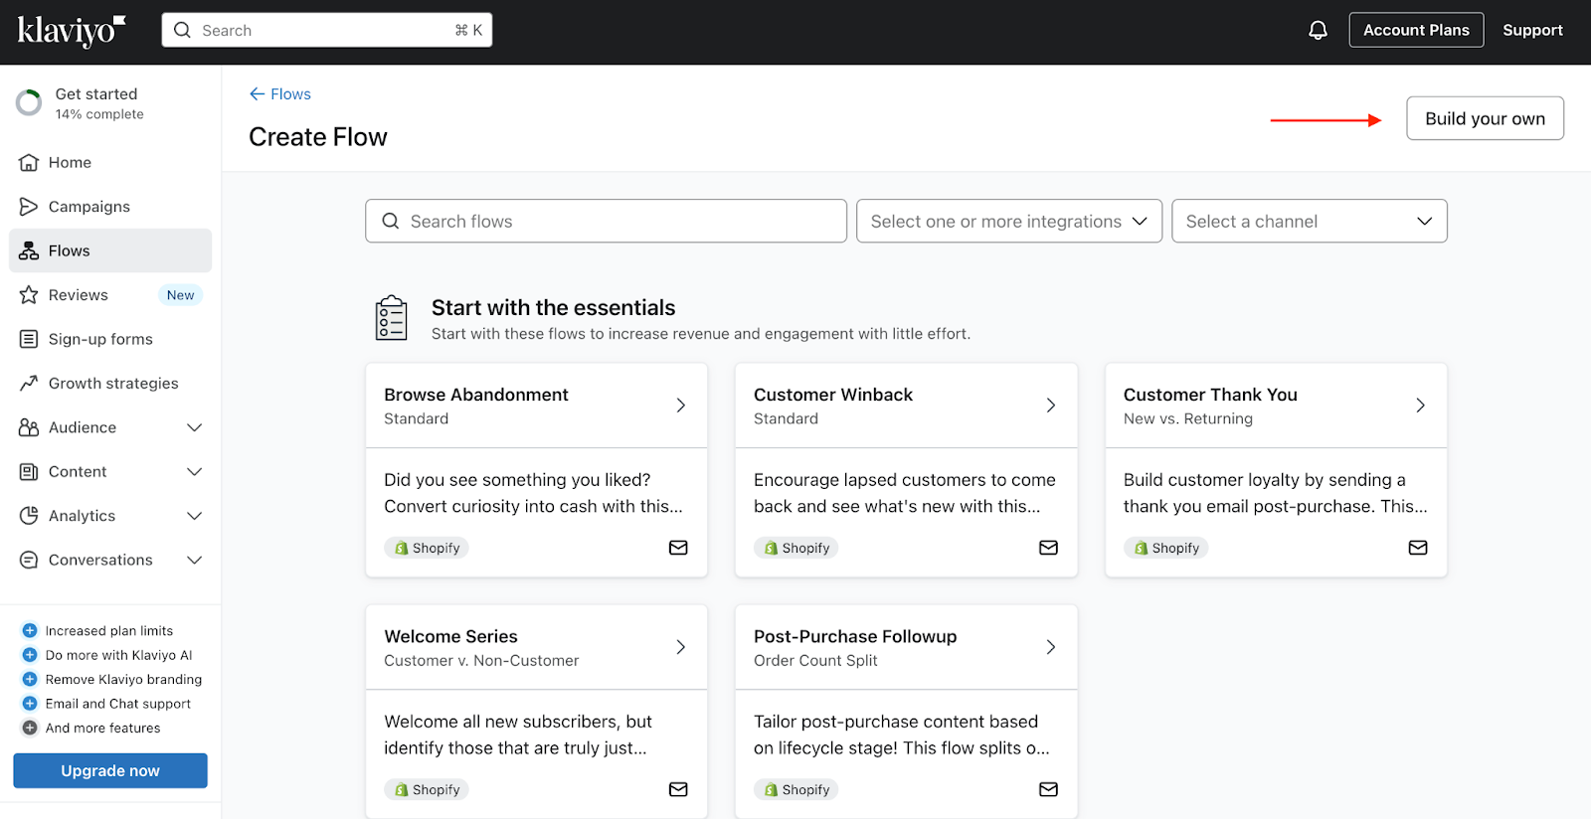
Task: Open Welcome Series flow via chevron
Action: (681, 647)
